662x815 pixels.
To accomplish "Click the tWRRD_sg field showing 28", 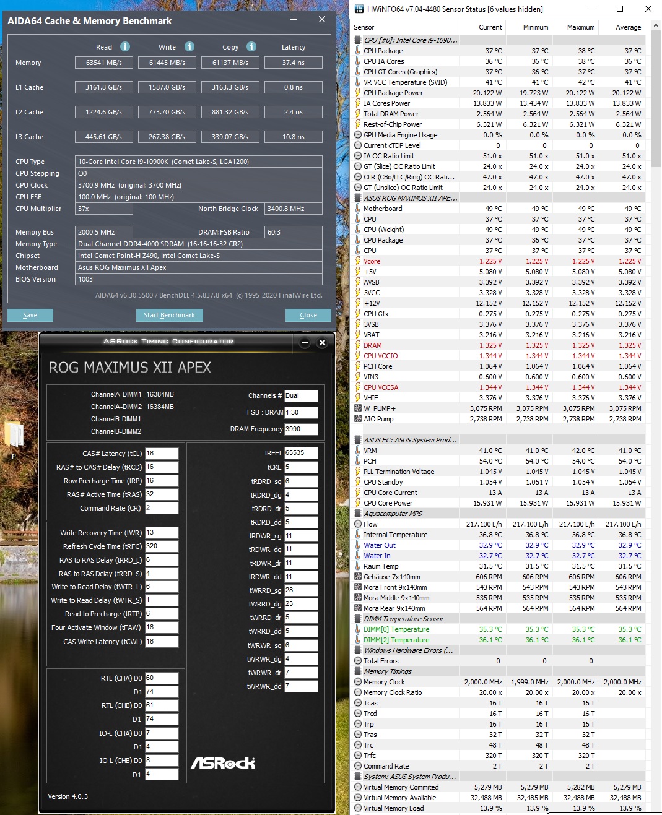I will coord(301,590).
